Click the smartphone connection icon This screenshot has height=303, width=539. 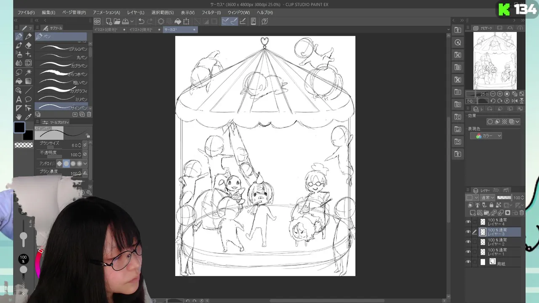pos(253,21)
